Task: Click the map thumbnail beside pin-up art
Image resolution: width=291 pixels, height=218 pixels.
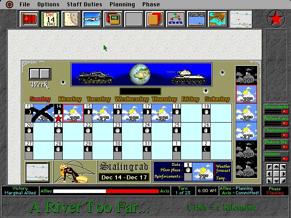Action: (x=38, y=172)
